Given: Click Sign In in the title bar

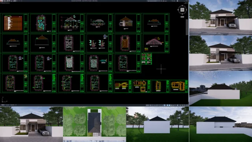Looking at the screenshot, I should tap(165, 1).
